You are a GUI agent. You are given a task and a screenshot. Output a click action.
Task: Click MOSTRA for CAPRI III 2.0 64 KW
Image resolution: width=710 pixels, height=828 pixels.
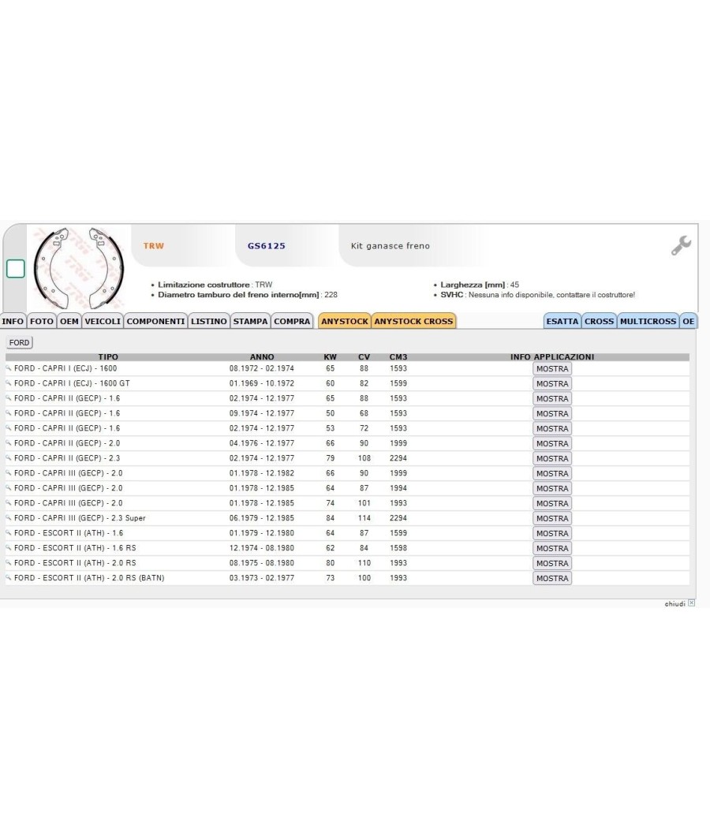coord(552,488)
